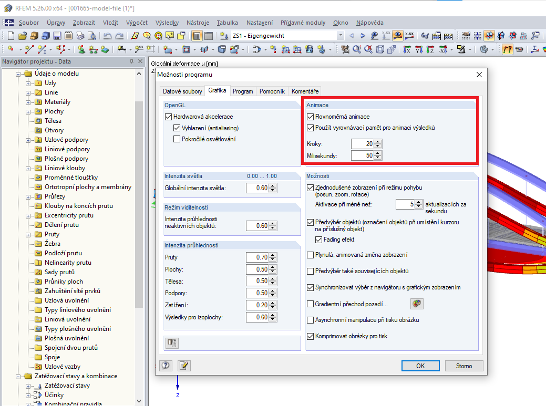This screenshot has width=546, height=406.
Task: Toggle the Table view icon in toolbar
Action: point(209,36)
